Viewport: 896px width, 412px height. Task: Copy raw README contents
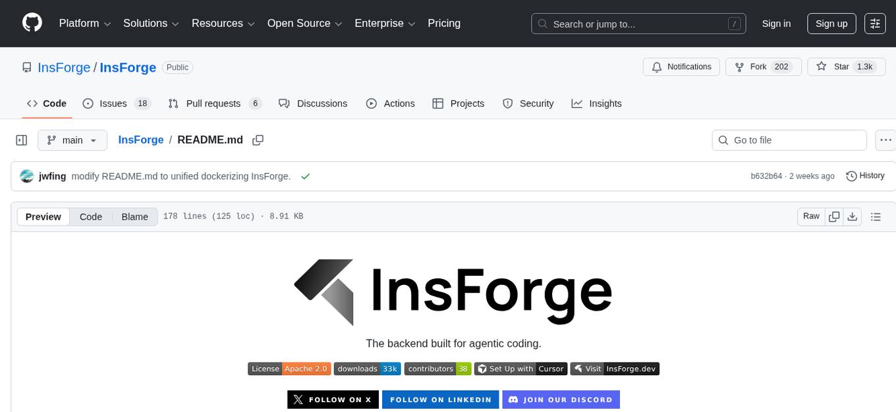(x=834, y=216)
